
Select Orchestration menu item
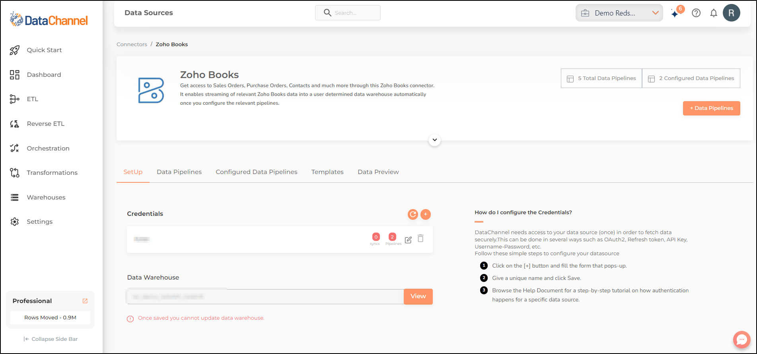(48, 149)
